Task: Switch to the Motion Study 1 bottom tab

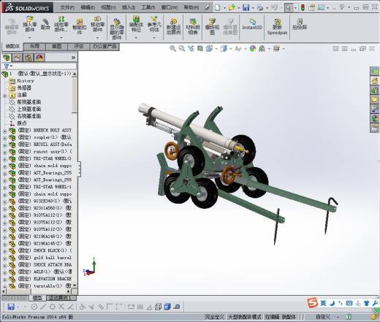Action: pyautogui.click(x=61, y=298)
